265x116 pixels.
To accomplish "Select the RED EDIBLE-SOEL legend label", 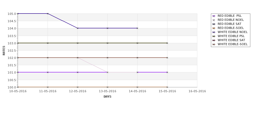I will (x=231, y=28).
